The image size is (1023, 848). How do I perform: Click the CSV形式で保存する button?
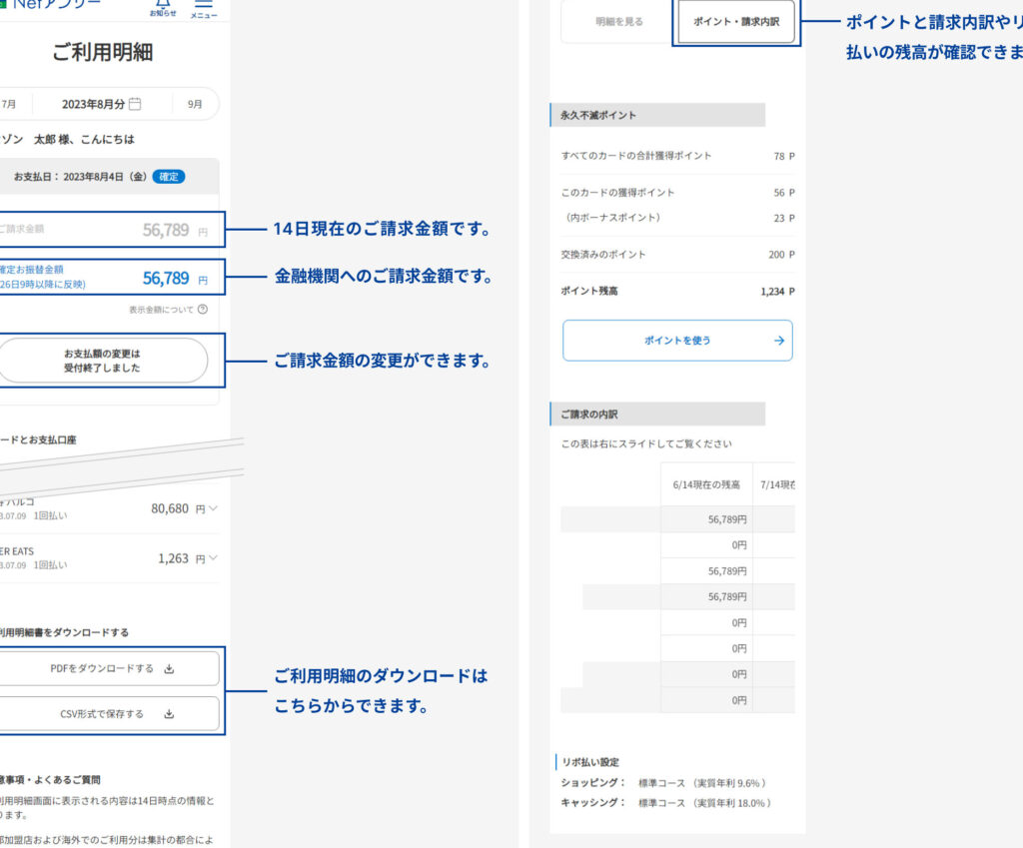point(108,713)
